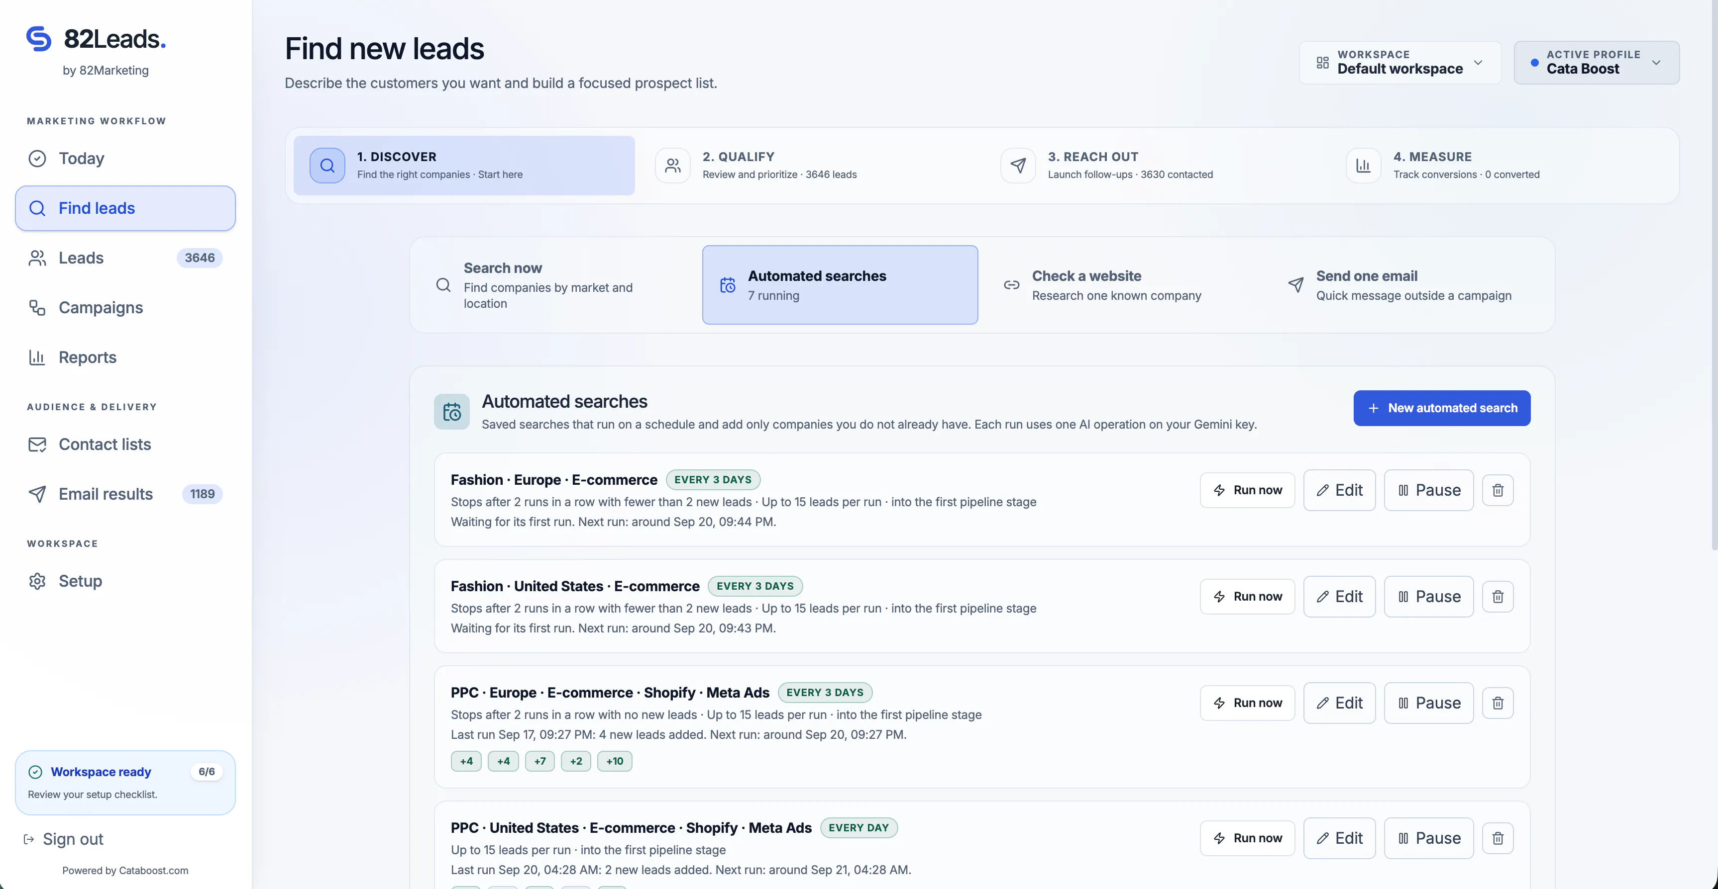Open the Workspace ready checklist card
Viewport: 1718px width, 889px height.
125,783
